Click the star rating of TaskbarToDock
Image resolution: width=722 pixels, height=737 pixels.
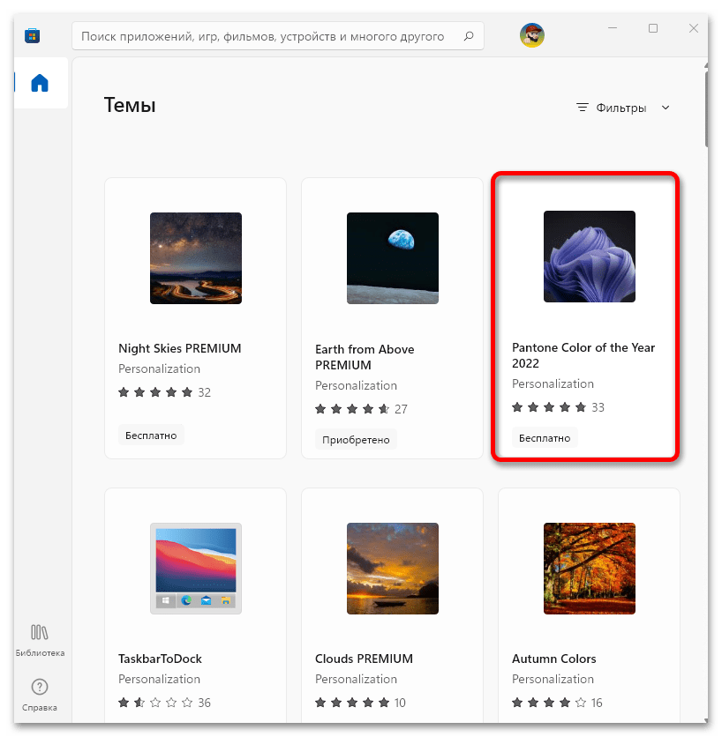[x=155, y=703]
